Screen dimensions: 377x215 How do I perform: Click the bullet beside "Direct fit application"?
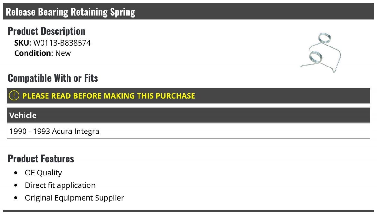[16, 185]
